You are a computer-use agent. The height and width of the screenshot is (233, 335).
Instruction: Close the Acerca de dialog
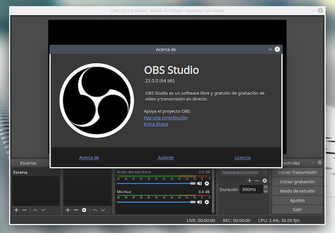point(277,50)
